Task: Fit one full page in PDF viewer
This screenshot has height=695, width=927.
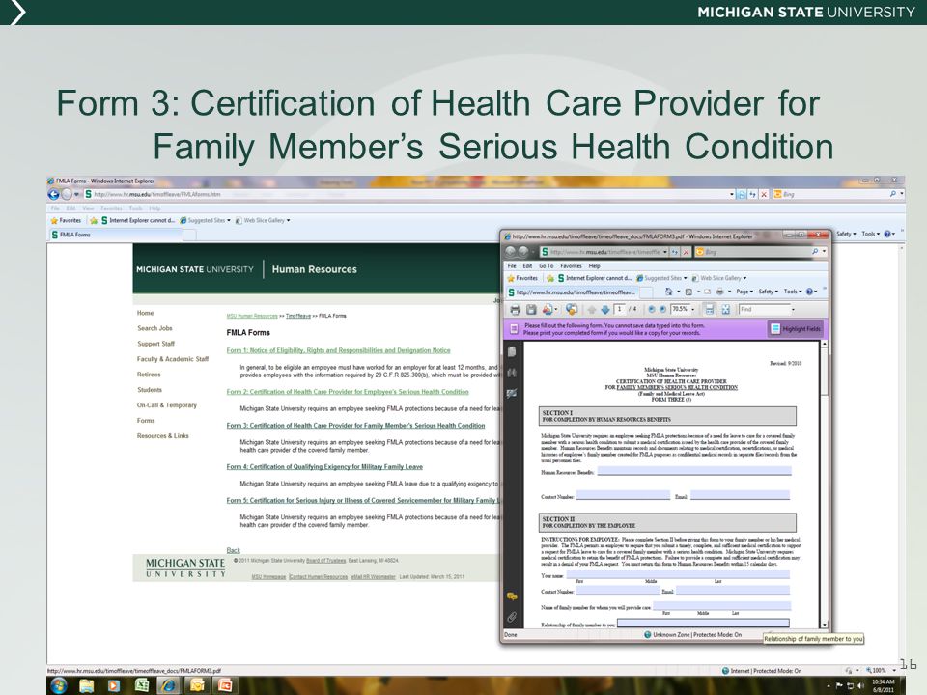Action: tap(725, 309)
